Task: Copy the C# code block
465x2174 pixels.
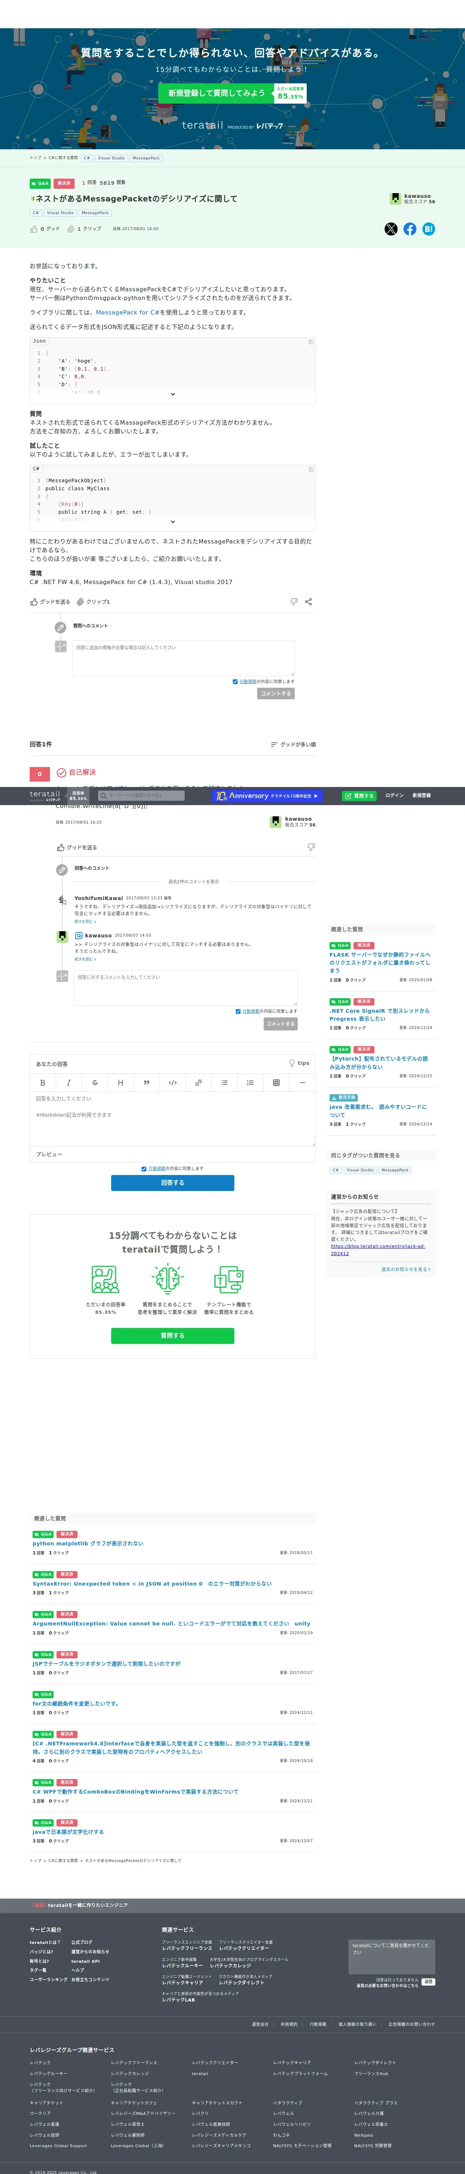Action: [x=311, y=469]
